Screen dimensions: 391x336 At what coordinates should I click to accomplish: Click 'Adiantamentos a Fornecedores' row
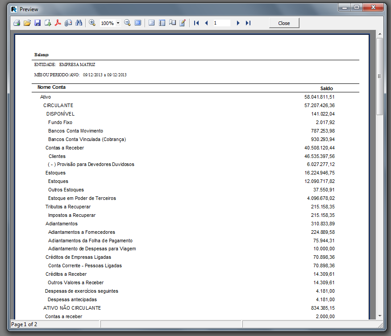coord(82,232)
